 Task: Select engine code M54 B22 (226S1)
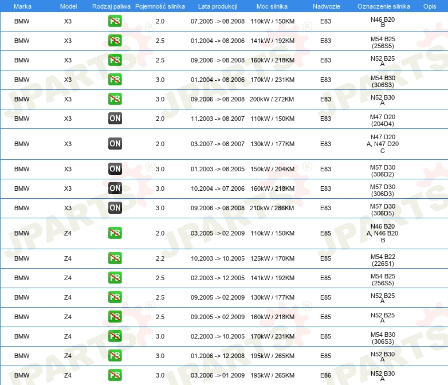tap(383, 260)
